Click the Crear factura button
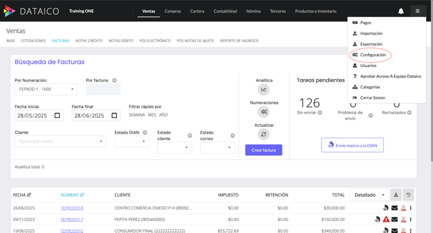This screenshot has width=433, height=233. tap(264, 150)
